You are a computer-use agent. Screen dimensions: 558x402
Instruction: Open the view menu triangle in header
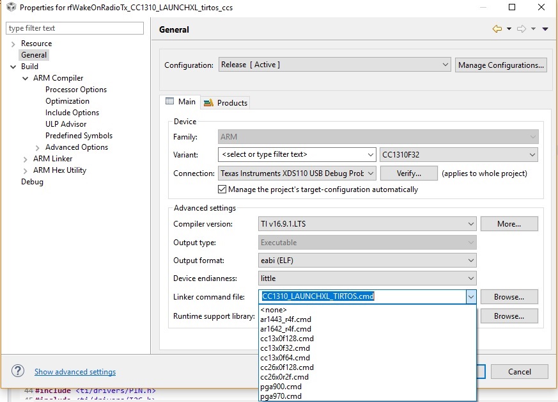[x=545, y=29]
